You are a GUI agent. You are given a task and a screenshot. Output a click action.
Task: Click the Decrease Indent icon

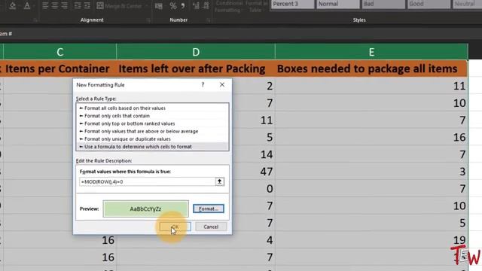point(78,5)
